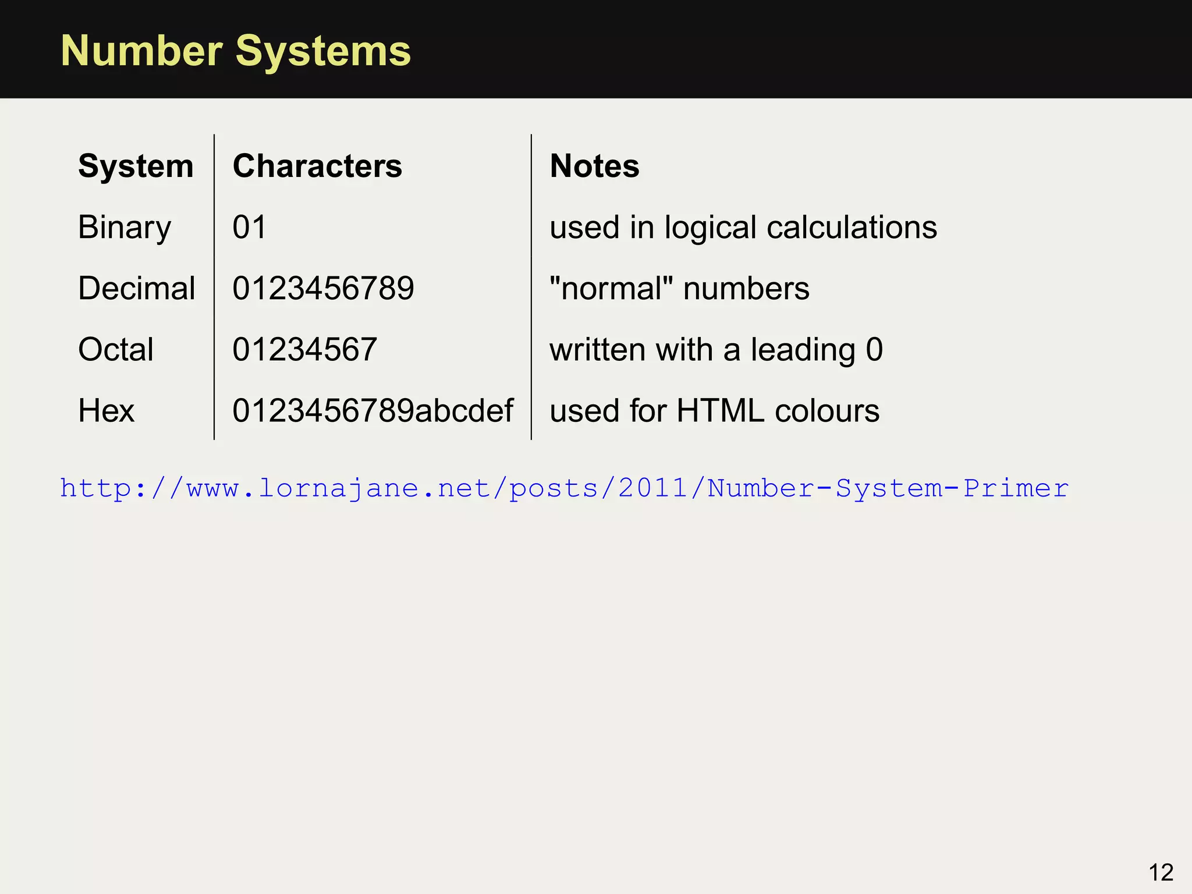Click the "written with a leading 0" note
The height and width of the screenshot is (894, 1192).
(716, 349)
